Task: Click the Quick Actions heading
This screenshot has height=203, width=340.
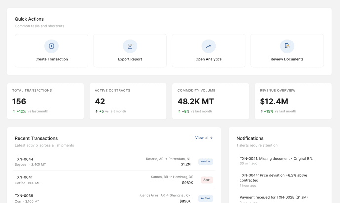Action: click(29, 19)
